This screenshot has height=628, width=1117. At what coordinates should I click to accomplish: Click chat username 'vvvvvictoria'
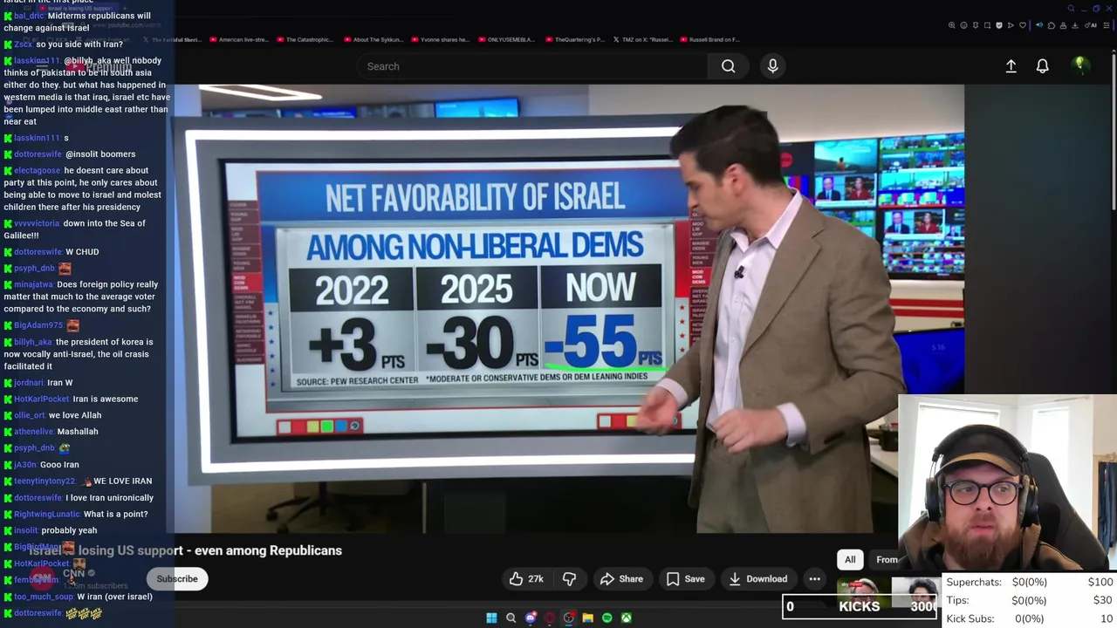point(37,223)
